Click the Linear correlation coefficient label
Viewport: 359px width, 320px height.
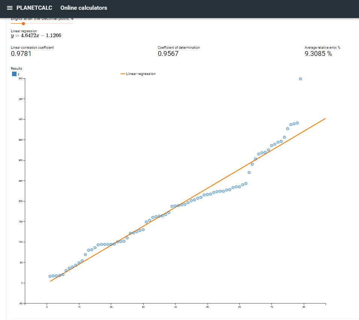point(32,48)
